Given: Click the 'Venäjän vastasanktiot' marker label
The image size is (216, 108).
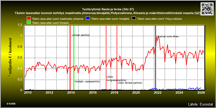Looking at the screenshot, I should pyautogui.click(x=87, y=82).
